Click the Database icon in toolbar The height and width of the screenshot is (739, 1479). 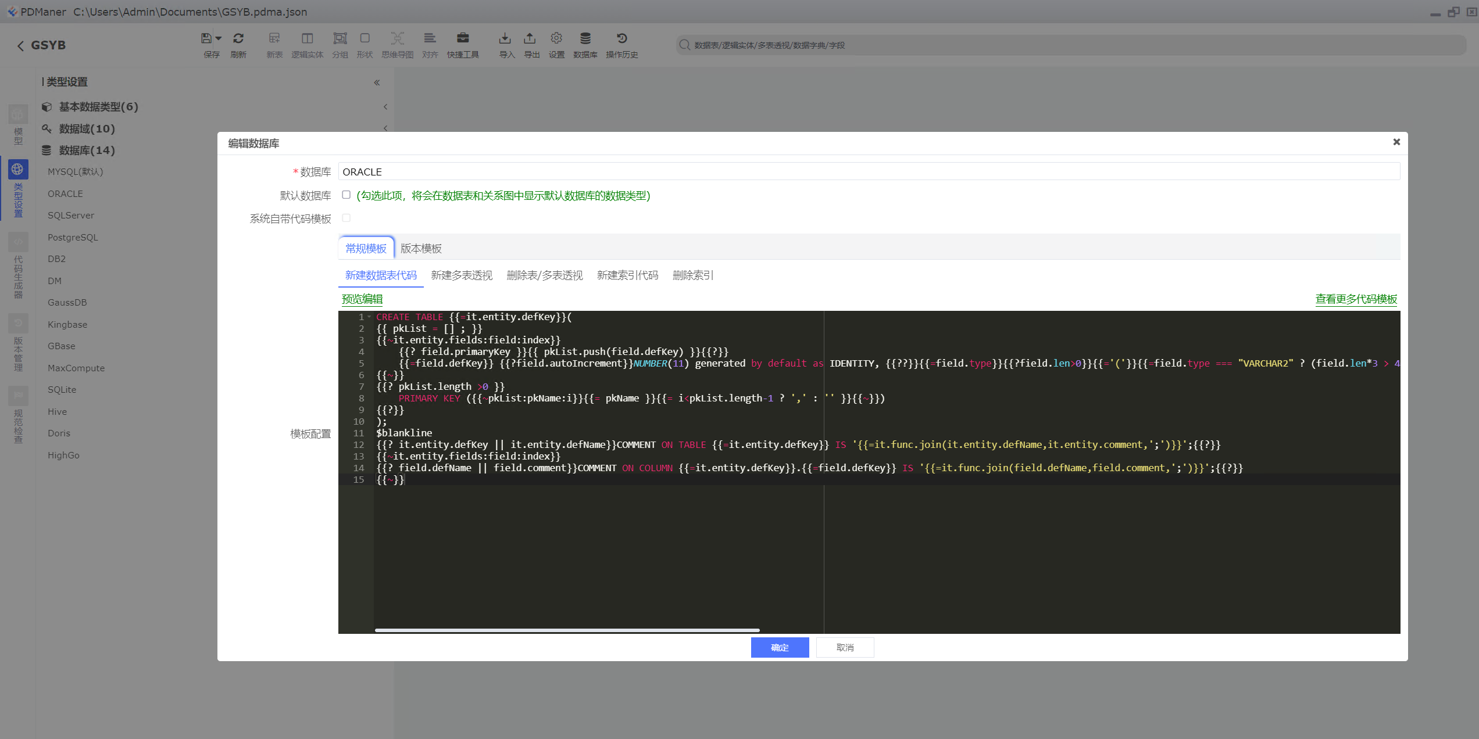pos(585,38)
